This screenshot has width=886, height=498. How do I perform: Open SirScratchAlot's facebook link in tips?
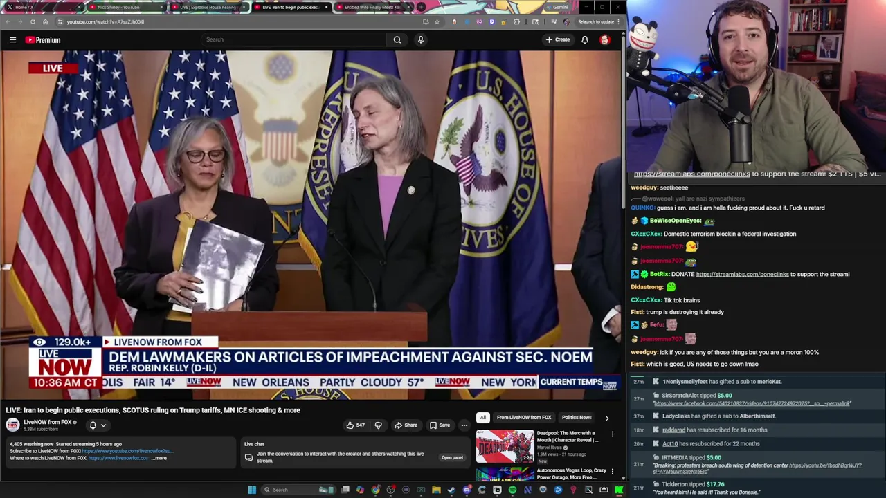click(x=752, y=403)
